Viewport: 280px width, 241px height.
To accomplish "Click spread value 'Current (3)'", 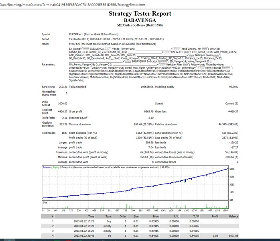I will click(231, 104).
